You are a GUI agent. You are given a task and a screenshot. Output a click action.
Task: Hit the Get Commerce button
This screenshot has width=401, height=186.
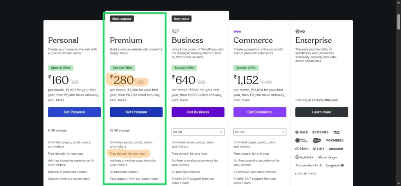(x=260, y=112)
